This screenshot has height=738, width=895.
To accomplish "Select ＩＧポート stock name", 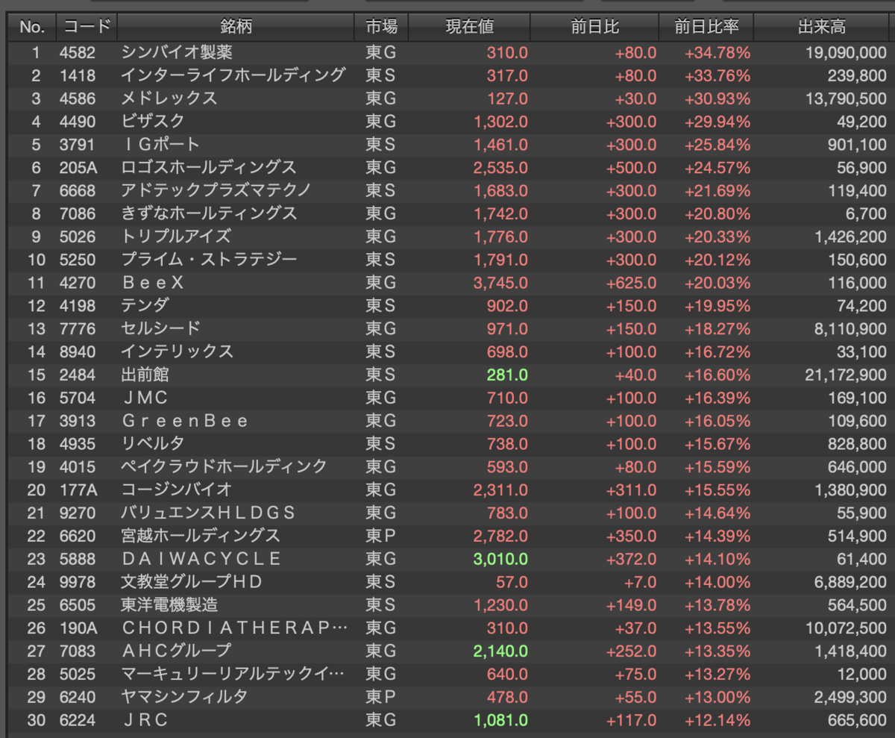I will pyautogui.click(x=160, y=145).
